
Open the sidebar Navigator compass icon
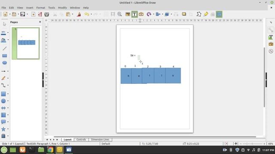[x=271, y=51]
